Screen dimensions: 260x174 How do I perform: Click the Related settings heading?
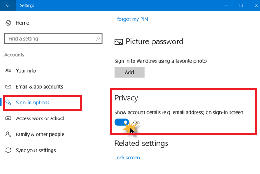141,143
